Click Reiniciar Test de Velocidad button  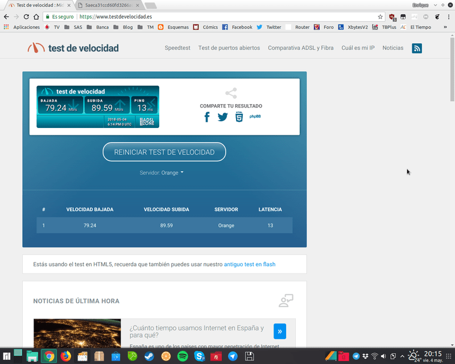[x=164, y=152]
